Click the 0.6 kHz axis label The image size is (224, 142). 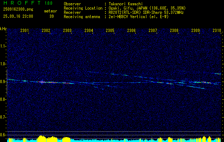pos(3,135)
